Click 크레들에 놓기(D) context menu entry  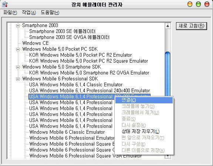coord(144,106)
